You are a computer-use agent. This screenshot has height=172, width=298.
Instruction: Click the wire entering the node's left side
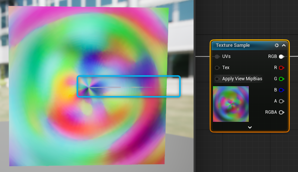[x=203, y=56]
